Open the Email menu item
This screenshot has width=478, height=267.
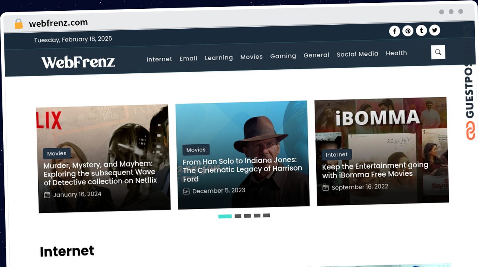pos(188,59)
